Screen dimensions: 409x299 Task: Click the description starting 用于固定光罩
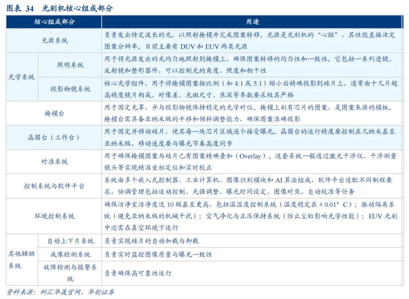(x=252, y=113)
